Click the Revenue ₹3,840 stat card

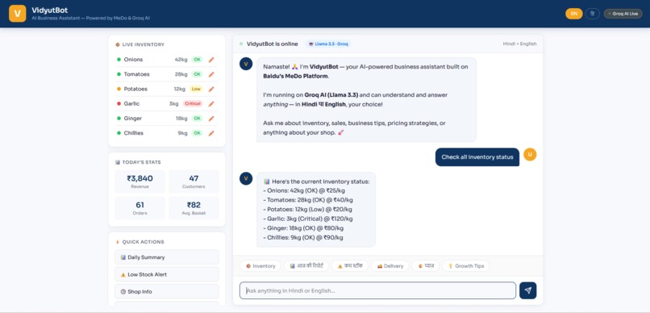tap(140, 182)
